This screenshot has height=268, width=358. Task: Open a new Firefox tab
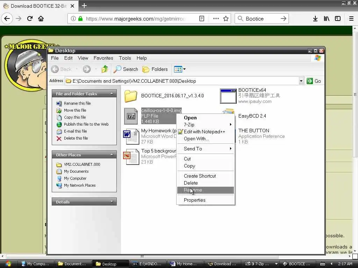tap(84, 6)
